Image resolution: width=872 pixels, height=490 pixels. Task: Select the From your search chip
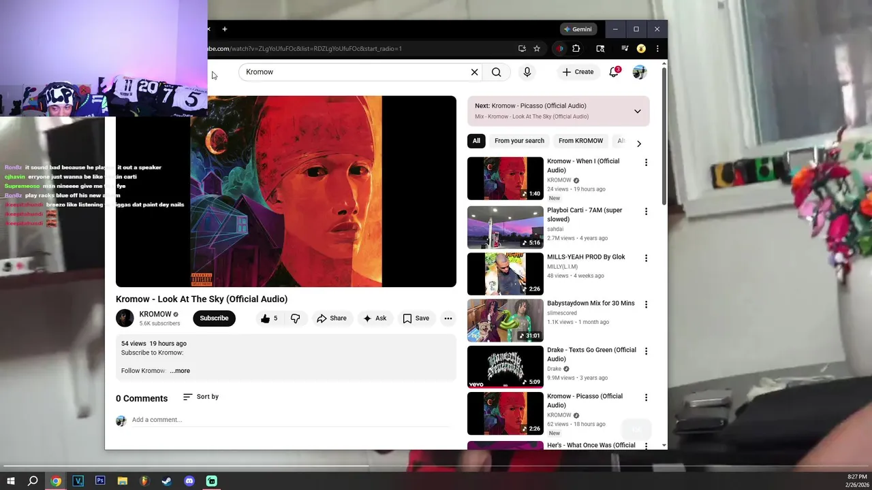coord(519,141)
